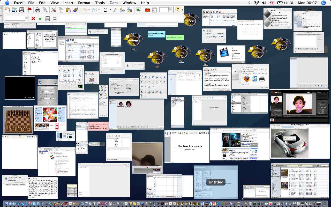Select the iTunes window with flower cover
331x207 pixels.
[50, 118]
